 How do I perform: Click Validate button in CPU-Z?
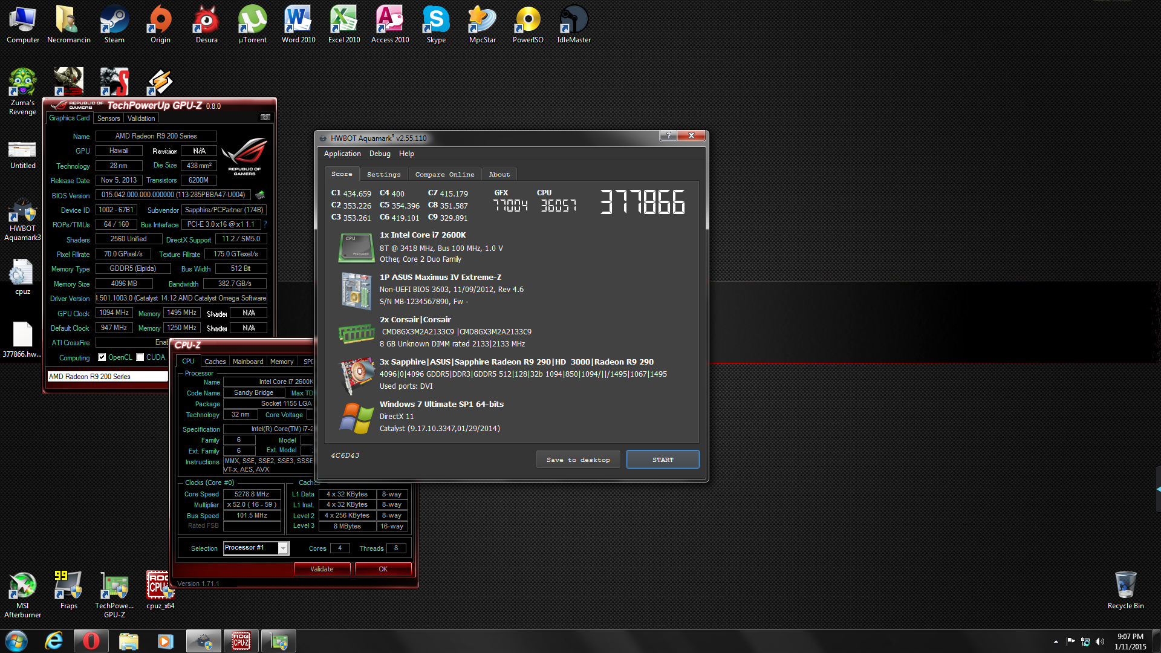[x=322, y=569]
